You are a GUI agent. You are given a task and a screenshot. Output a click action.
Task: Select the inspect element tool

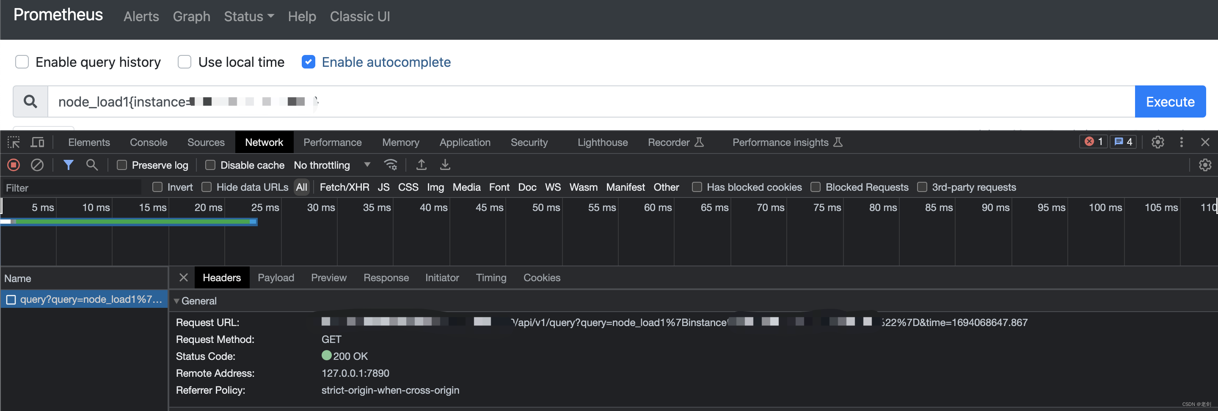point(13,142)
